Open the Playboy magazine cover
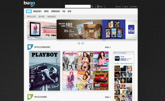 pos(45,71)
